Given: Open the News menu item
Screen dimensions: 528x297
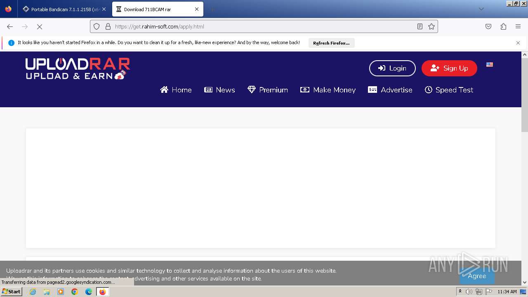Looking at the screenshot, I should [x=220, y=90].
